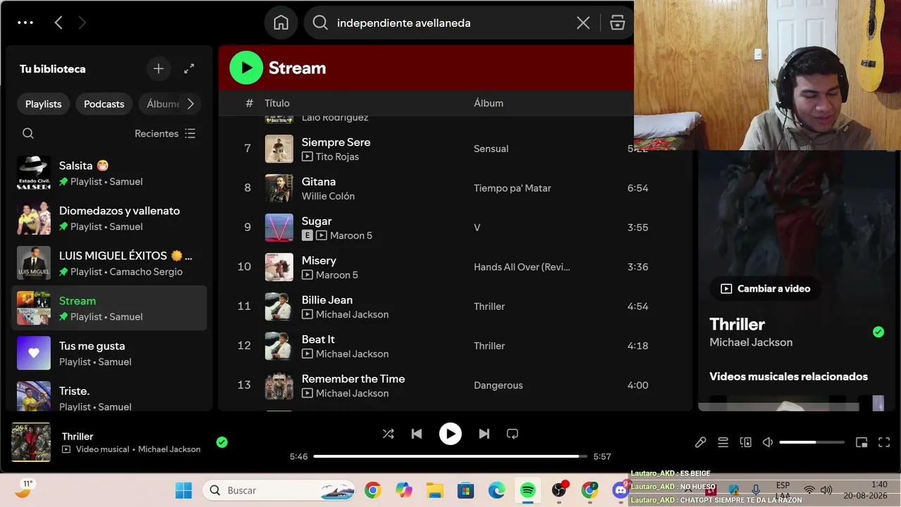Go back with the left arrow
The height and width of the screenshot is (507, 901).
58,23
